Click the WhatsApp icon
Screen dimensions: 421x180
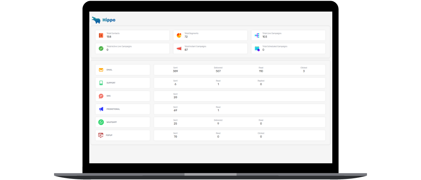pos(101,122)
